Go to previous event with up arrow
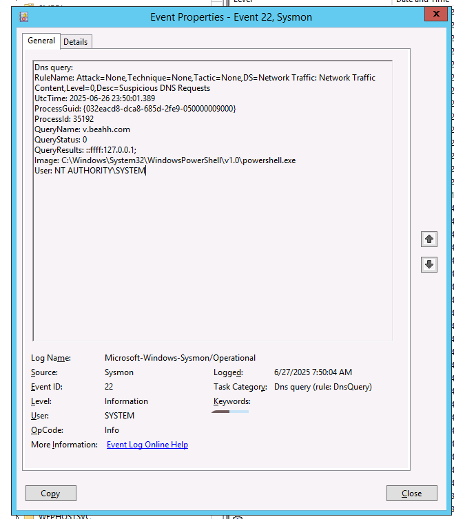454x519 pixels. [429, 239]
